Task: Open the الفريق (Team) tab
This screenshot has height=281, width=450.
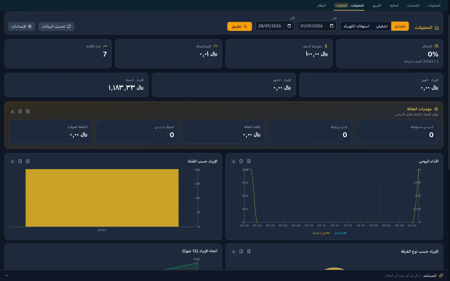Action: 377,5
